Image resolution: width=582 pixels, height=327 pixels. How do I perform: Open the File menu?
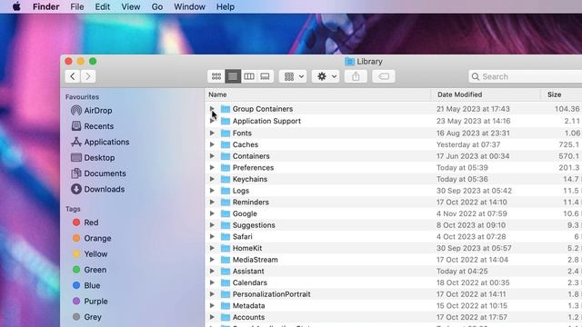(x=77, y=6)
